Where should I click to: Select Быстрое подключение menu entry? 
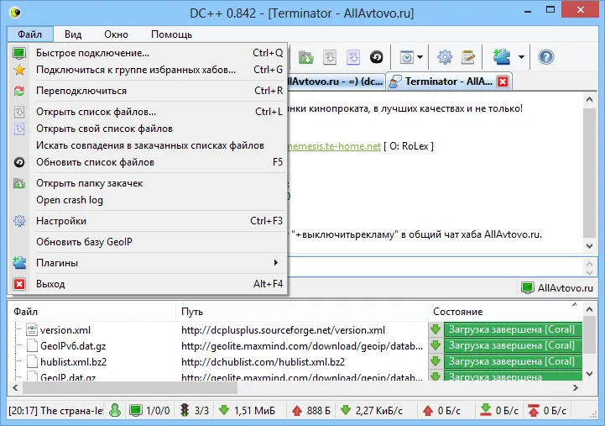(147, 53)
